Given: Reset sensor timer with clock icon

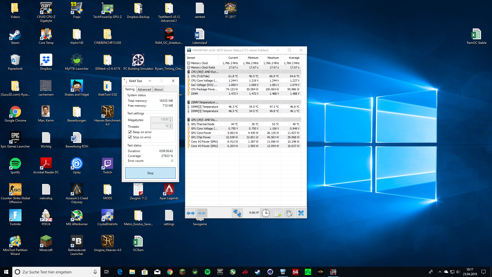Looking at the screenshot, I should click(x=266, y=213).
